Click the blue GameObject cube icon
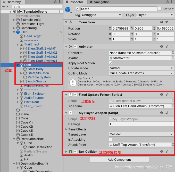This screenshot has height=172, width=175. pyautogui.click(x=68, y=9)
